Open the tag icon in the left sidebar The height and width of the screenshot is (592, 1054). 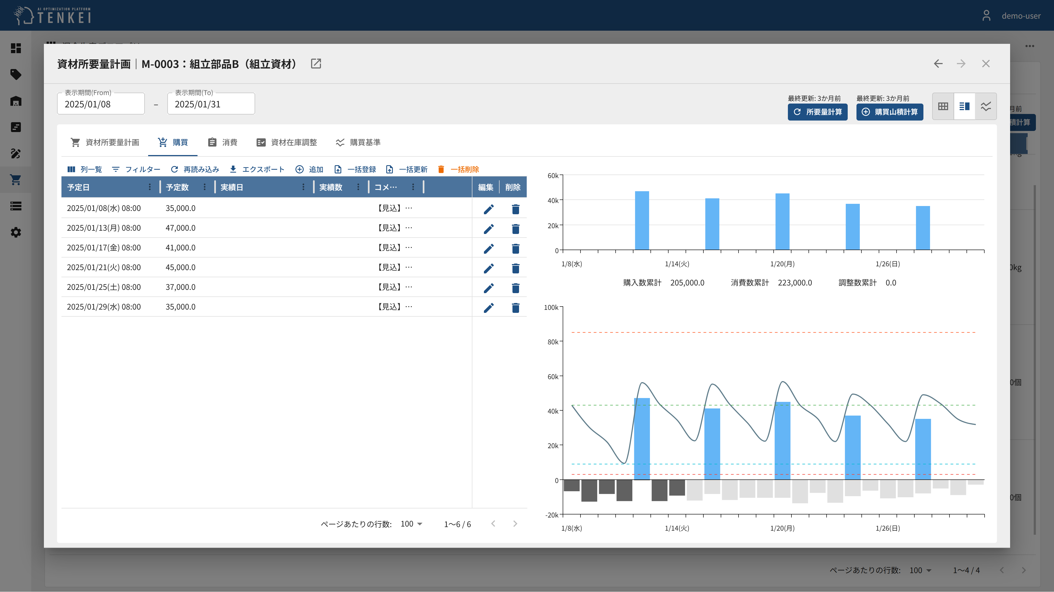pos(16,74)
